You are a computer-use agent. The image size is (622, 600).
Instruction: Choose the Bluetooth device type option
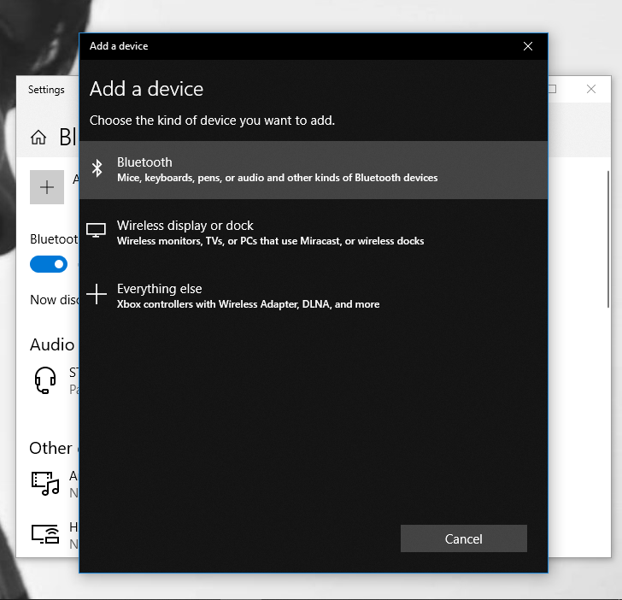point(313,169)
